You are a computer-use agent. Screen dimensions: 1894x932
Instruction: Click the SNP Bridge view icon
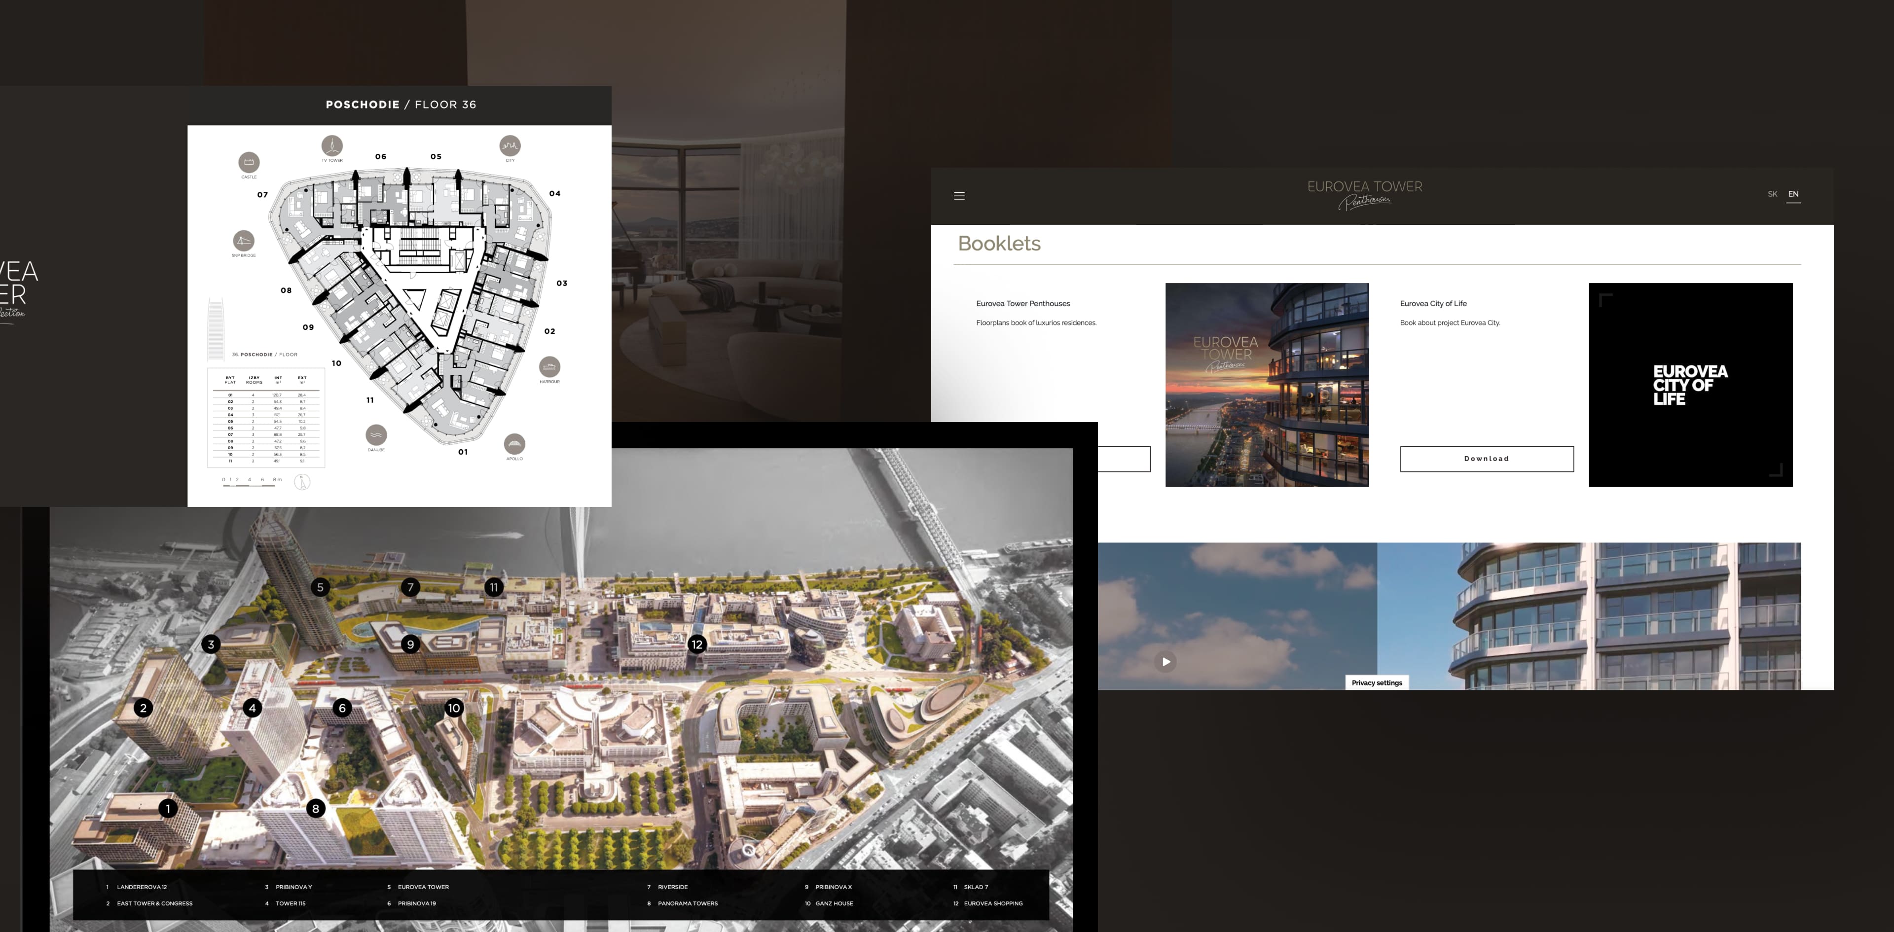pyautogui.click(x=243, y=240)
